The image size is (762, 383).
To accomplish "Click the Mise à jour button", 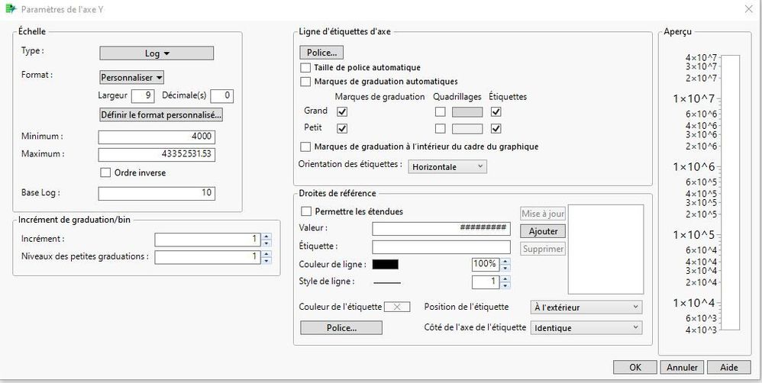I will point(543,214).
